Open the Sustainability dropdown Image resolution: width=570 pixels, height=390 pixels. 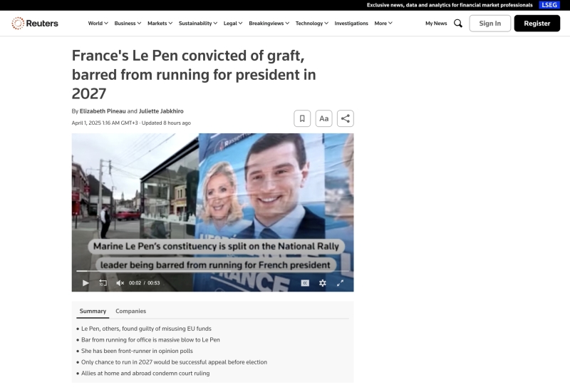tap(198, 24)
